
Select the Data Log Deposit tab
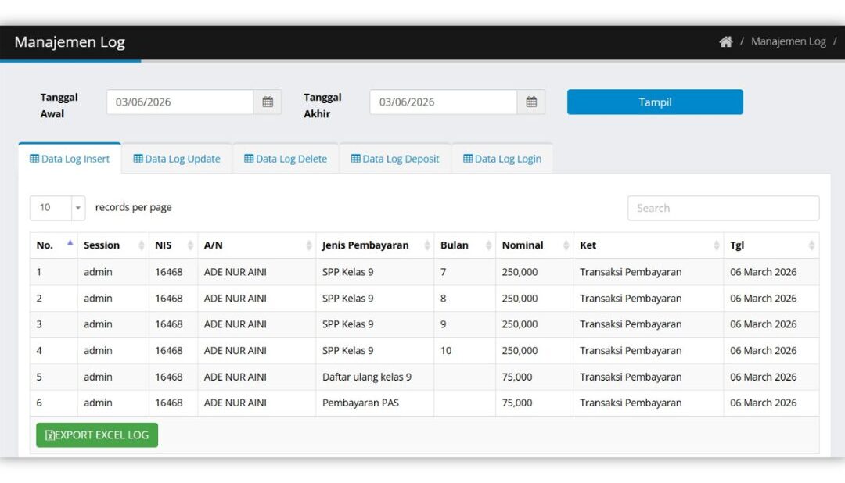click(395, 159)
